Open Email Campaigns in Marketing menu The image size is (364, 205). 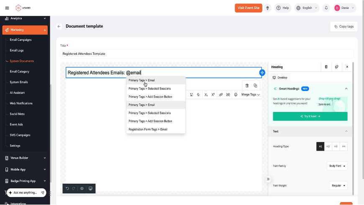tap(21, 40)
